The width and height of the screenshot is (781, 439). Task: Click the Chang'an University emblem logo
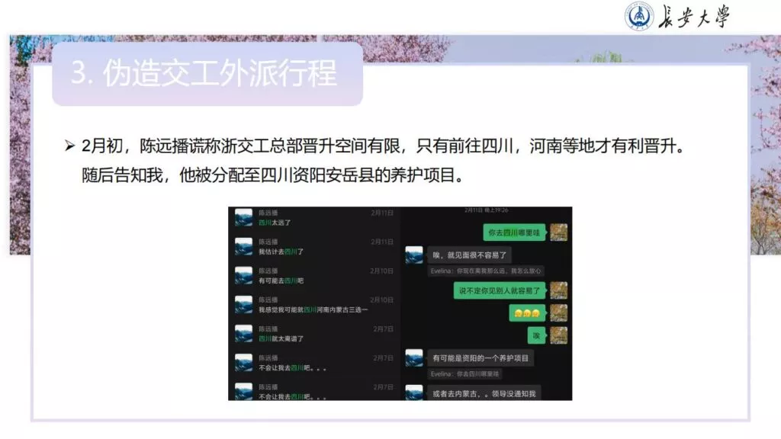point(640,16)
